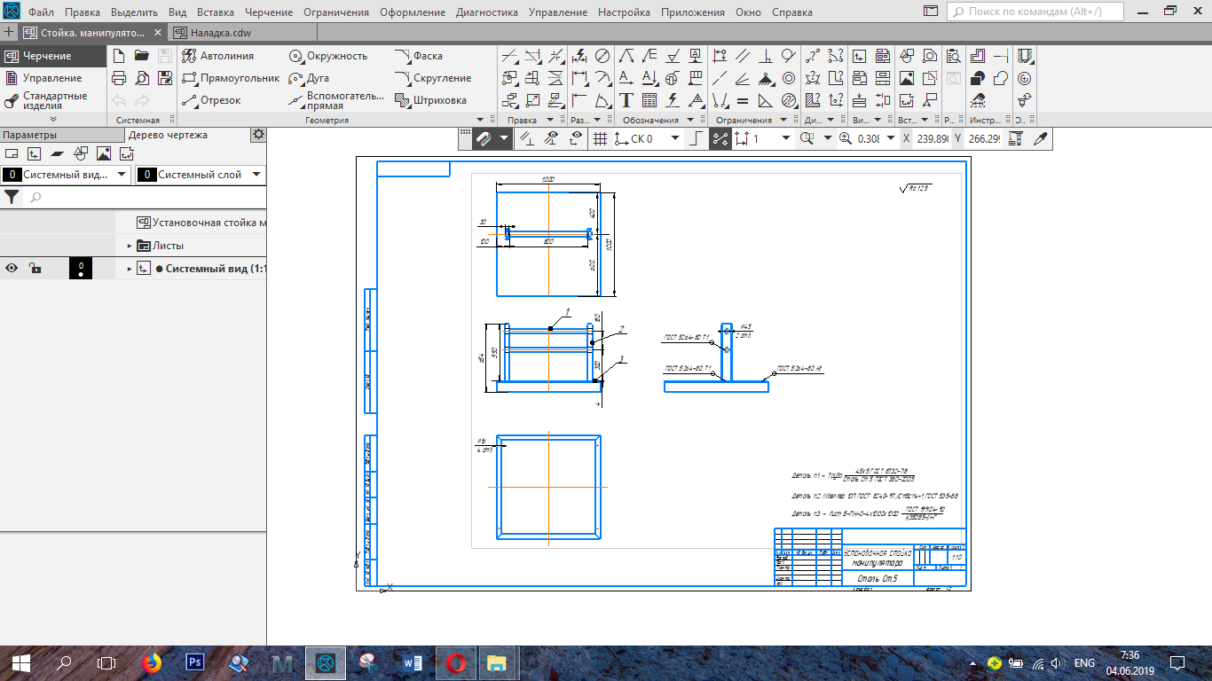Open the Оформление menu
The width and height of the screenshot is (1212, 681).
pos(412,12)
